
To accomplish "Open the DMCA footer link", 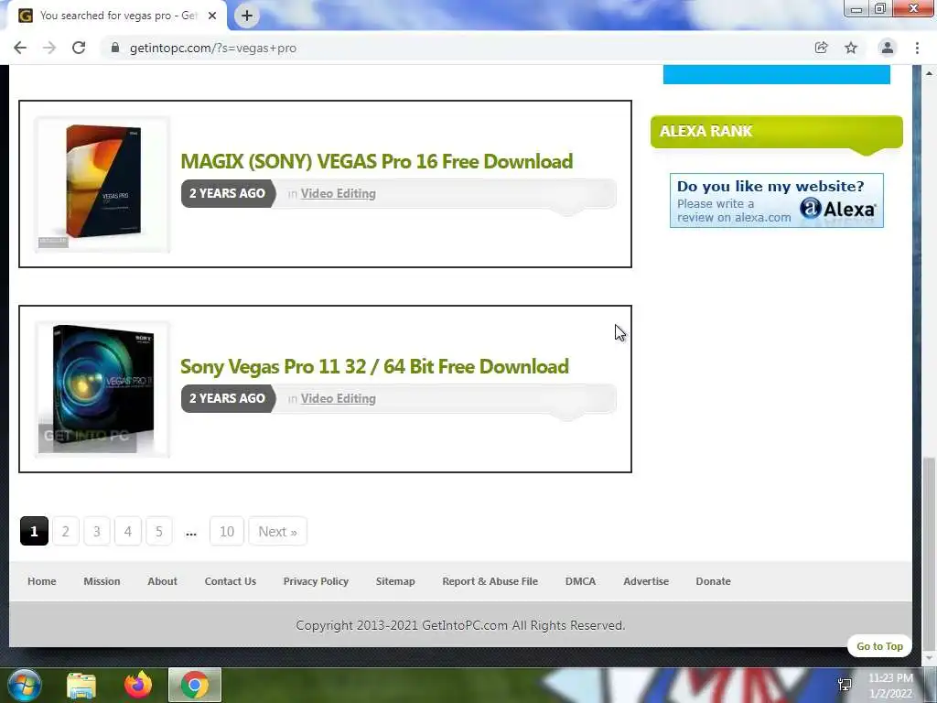I will pos(580,581).
